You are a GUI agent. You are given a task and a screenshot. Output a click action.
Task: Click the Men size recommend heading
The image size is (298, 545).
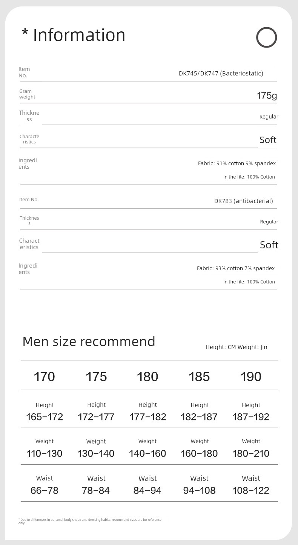coord(89,342)
